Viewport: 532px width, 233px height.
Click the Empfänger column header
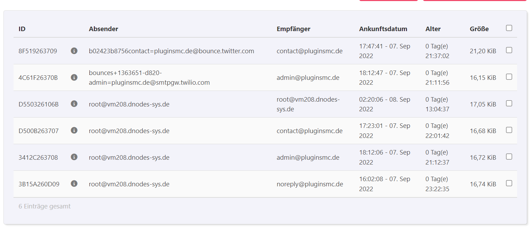[293, 29]
